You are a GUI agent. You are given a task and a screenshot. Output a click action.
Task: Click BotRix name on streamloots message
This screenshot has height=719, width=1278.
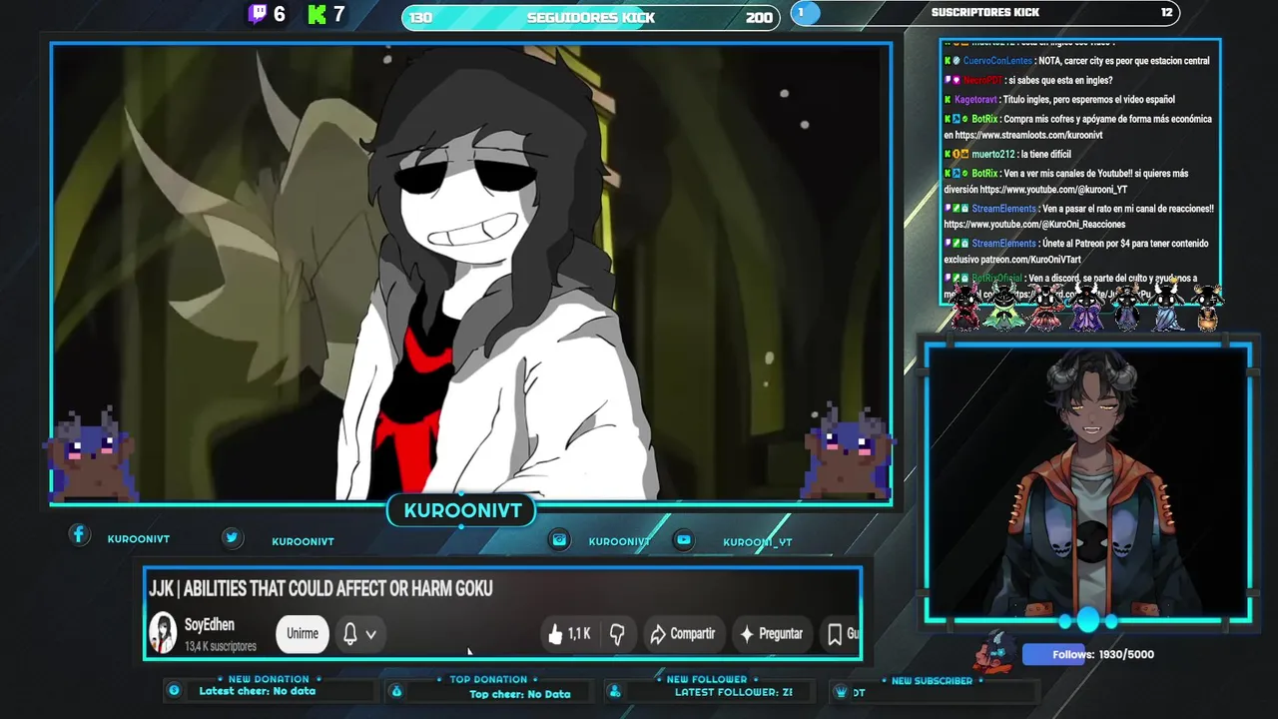(x=985, y=119)
